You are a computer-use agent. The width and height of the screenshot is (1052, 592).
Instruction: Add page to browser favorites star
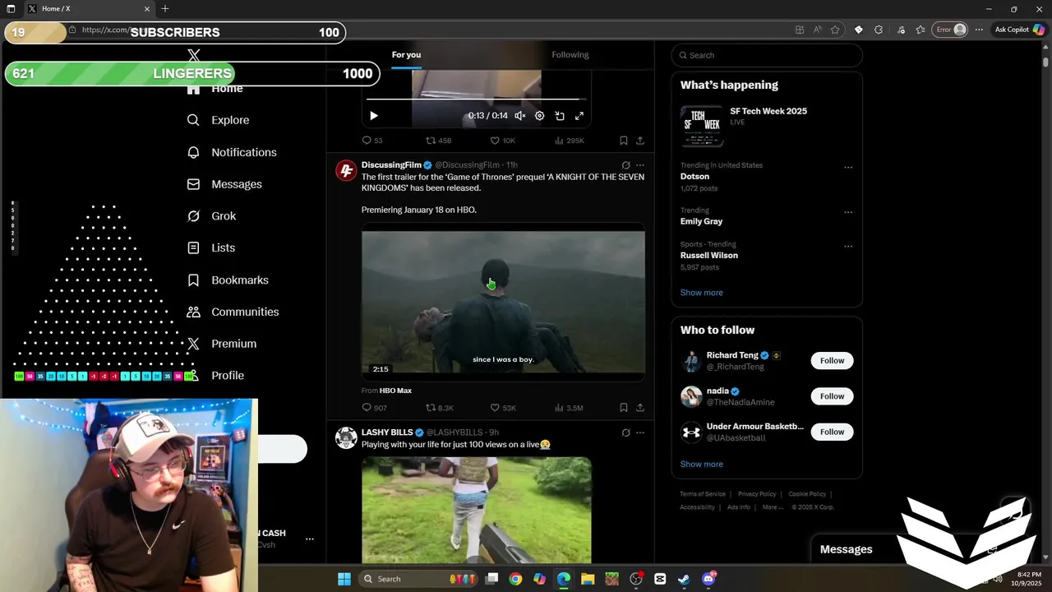[x=835, y=30]
